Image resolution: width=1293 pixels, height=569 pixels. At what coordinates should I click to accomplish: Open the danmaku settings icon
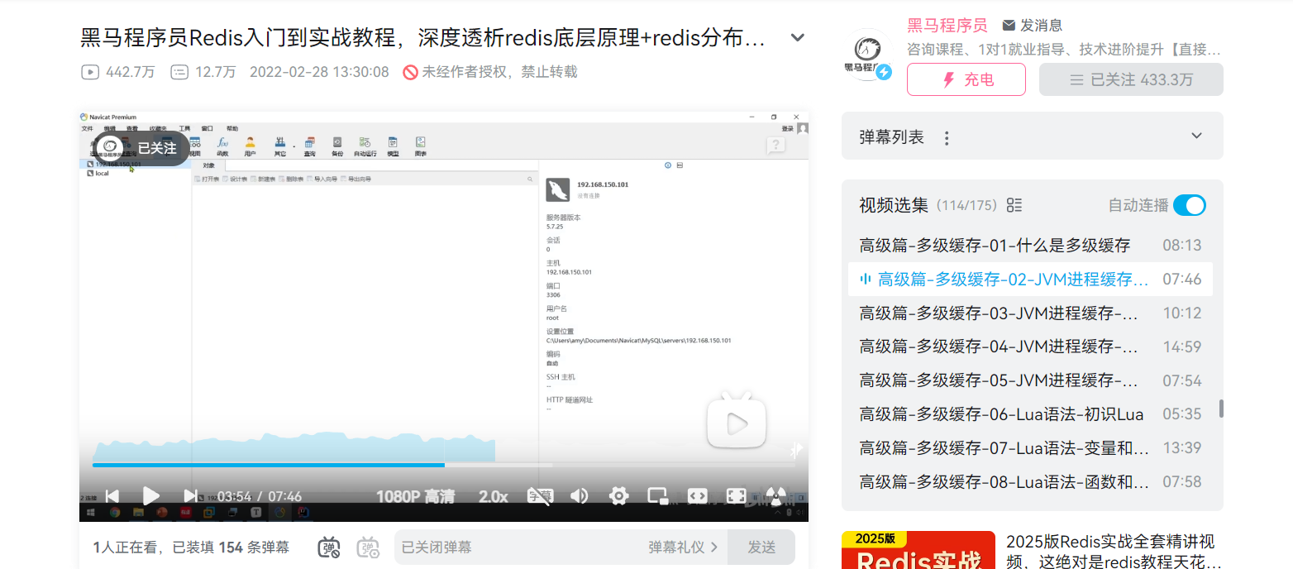pyautogui.click(x=368, y=547)
